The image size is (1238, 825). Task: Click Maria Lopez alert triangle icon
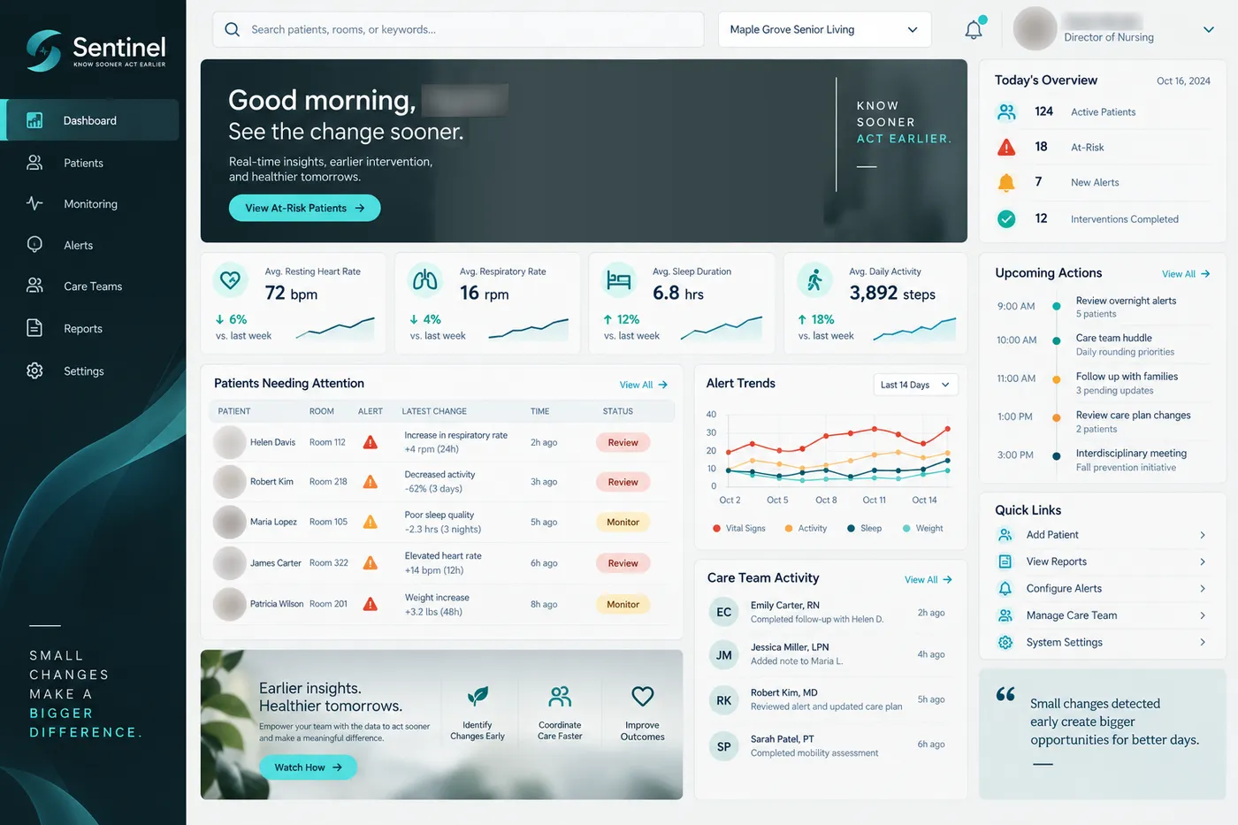pos(371,522)
